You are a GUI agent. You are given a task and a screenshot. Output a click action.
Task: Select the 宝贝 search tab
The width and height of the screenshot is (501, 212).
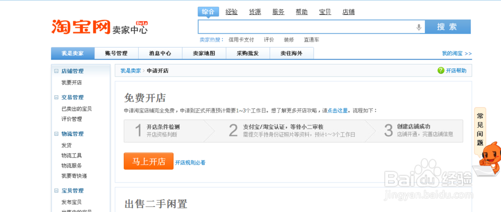[x=325, y=12]
